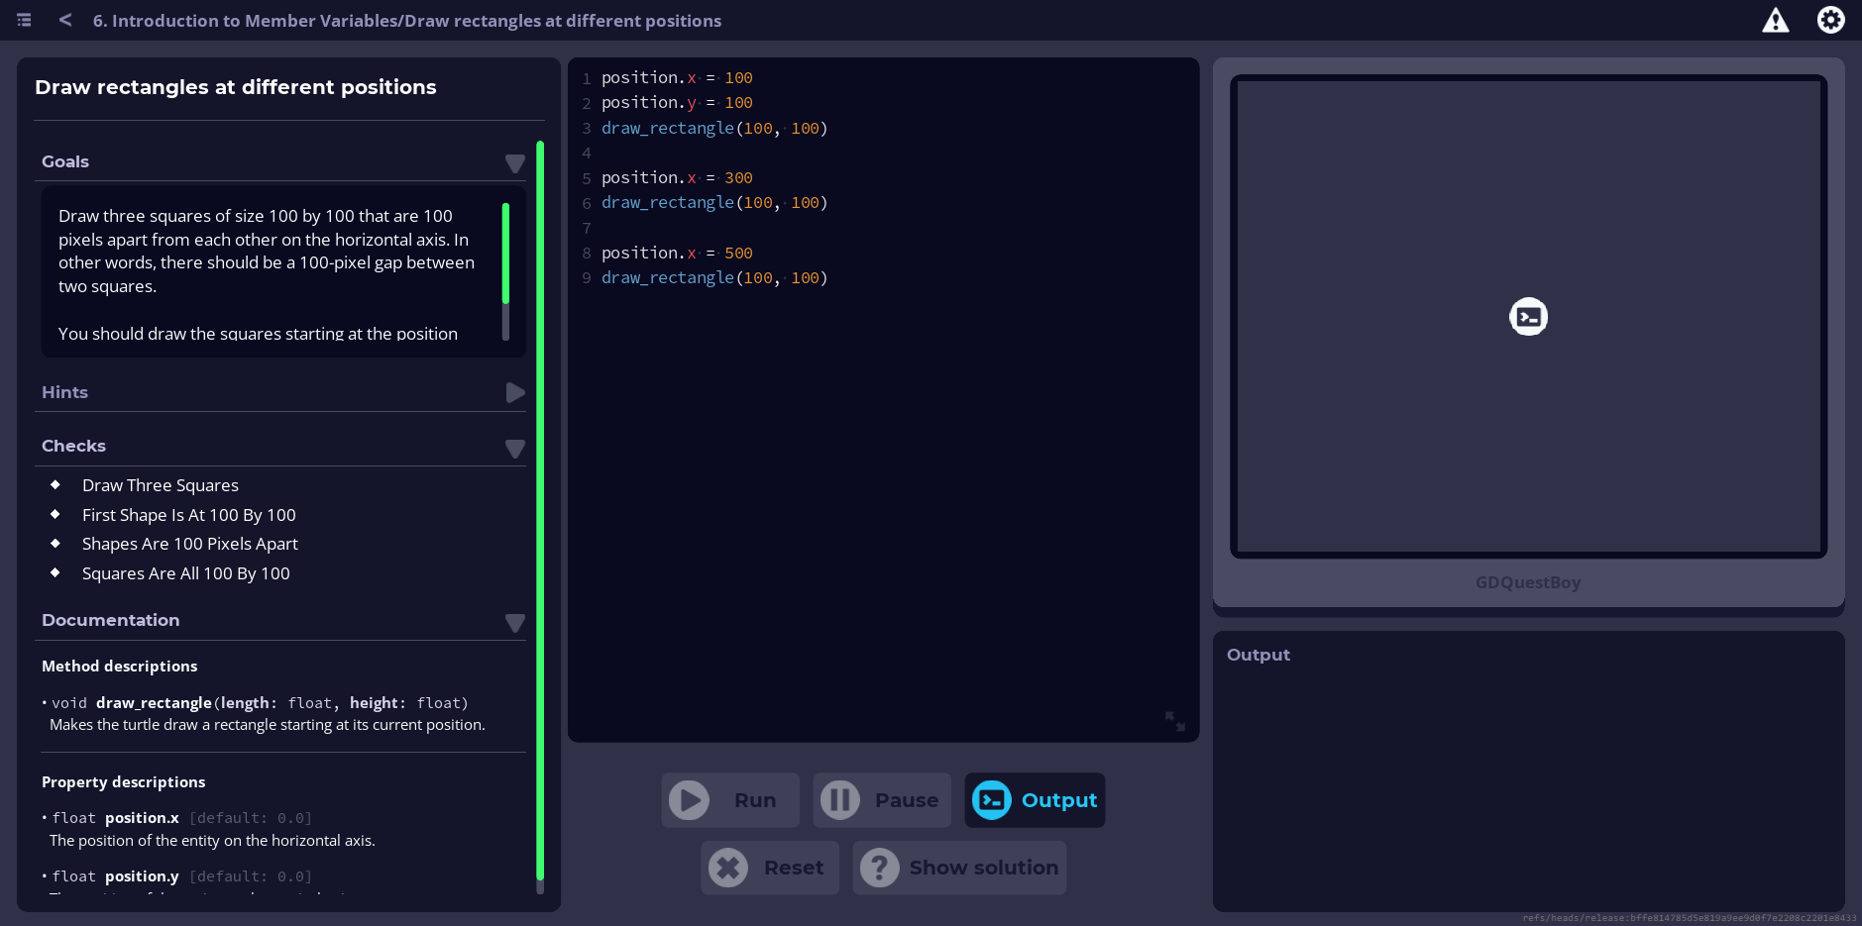Collapse the Documentation section
The width and height of the screenshot is (1862, 926).
click(x=514, y=623)
